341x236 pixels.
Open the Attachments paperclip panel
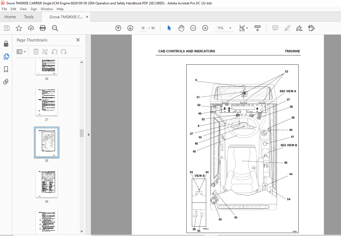[x=6, y=82]
